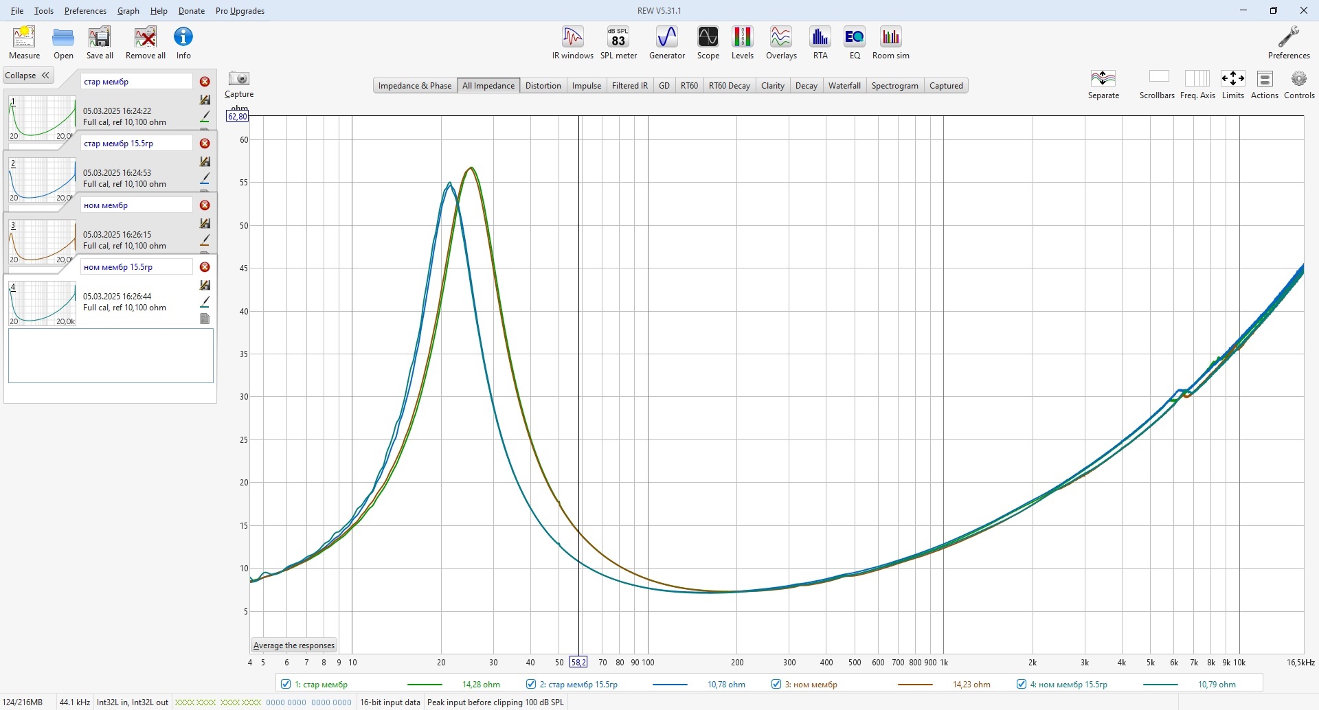Image resolution: width=1319 pixels, height=710 pixels.
Task: Remove measurement 'ном мембр' (third red X)
Action: pyautogui.click(x=205, y=205)
